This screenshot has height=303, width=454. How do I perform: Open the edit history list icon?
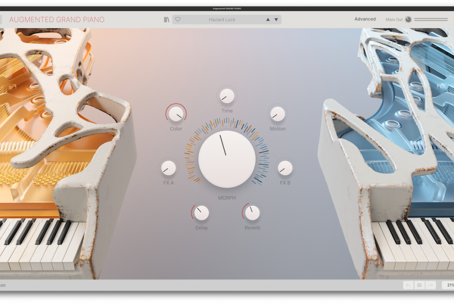(419, 285)
